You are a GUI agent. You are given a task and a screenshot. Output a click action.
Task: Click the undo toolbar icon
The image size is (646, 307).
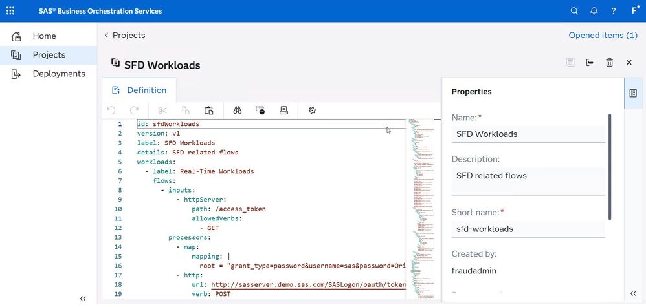tap(111, 111)
